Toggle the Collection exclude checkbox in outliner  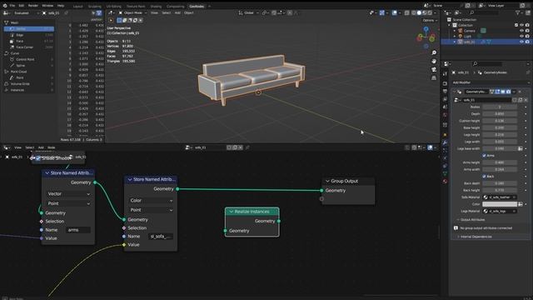[x=516, y=25]
